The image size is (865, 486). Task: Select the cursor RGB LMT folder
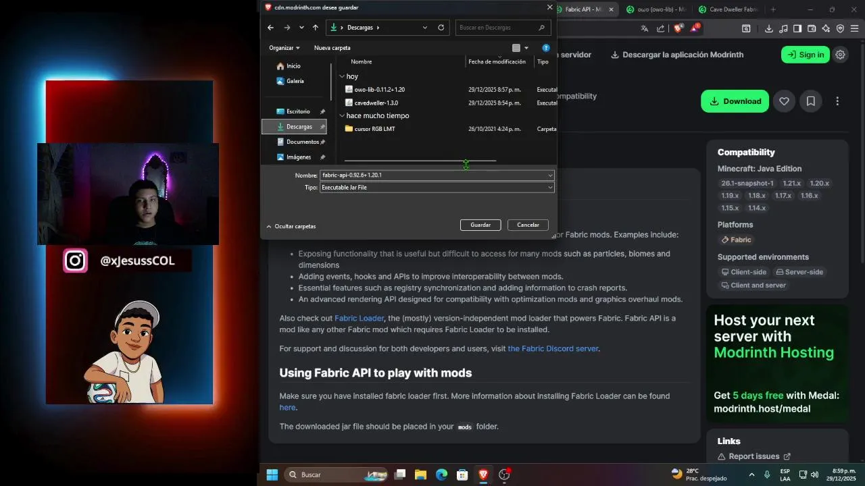pyautogui.click(x=374, y=129)
